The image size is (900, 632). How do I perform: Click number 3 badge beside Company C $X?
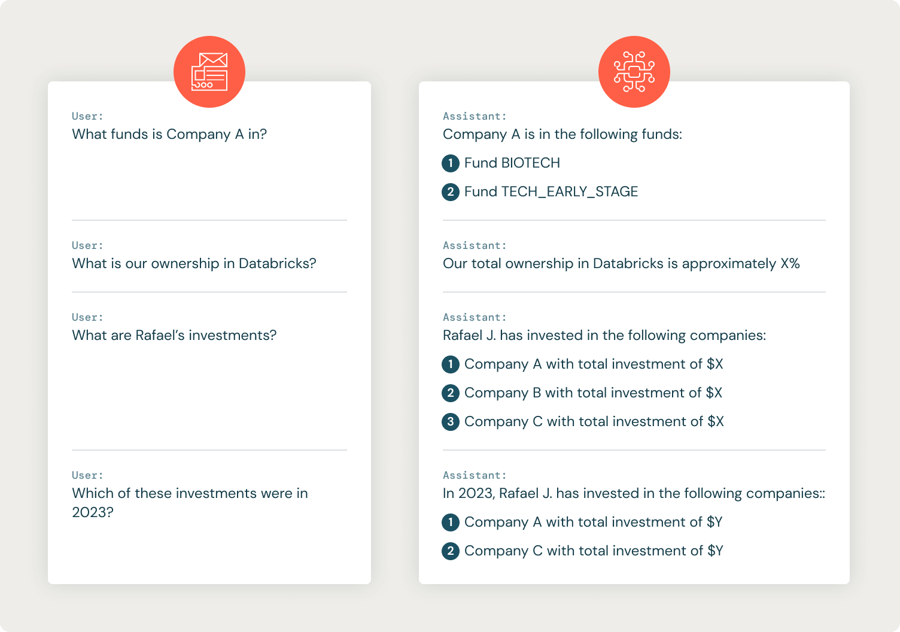[451, 421]
